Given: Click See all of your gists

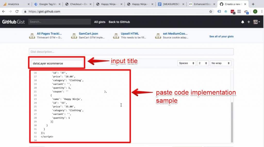Looking at the screenshot, I should (x=221, y=36).
